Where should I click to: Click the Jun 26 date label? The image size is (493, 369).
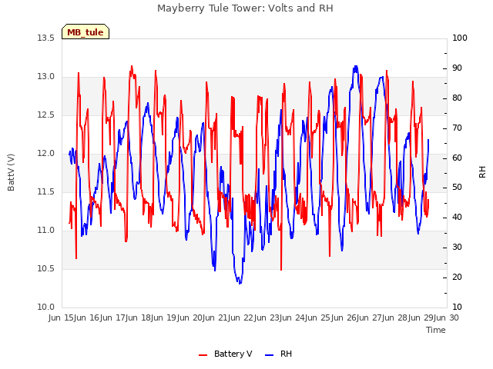click(344, 317)
